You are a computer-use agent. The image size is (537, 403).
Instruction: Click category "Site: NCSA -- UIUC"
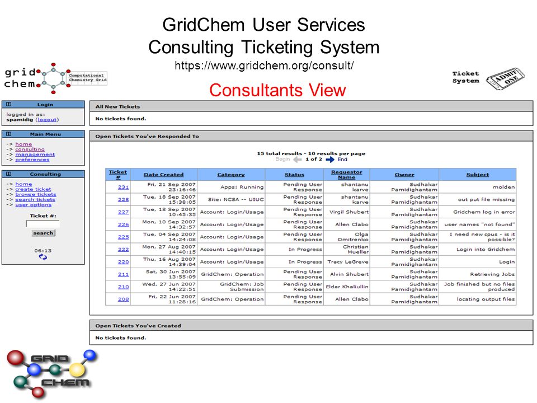click(x=235, y=199)
